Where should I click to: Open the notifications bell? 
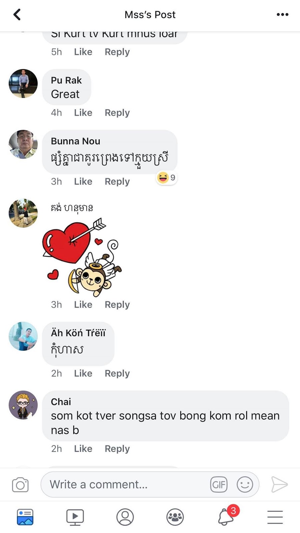226,517
